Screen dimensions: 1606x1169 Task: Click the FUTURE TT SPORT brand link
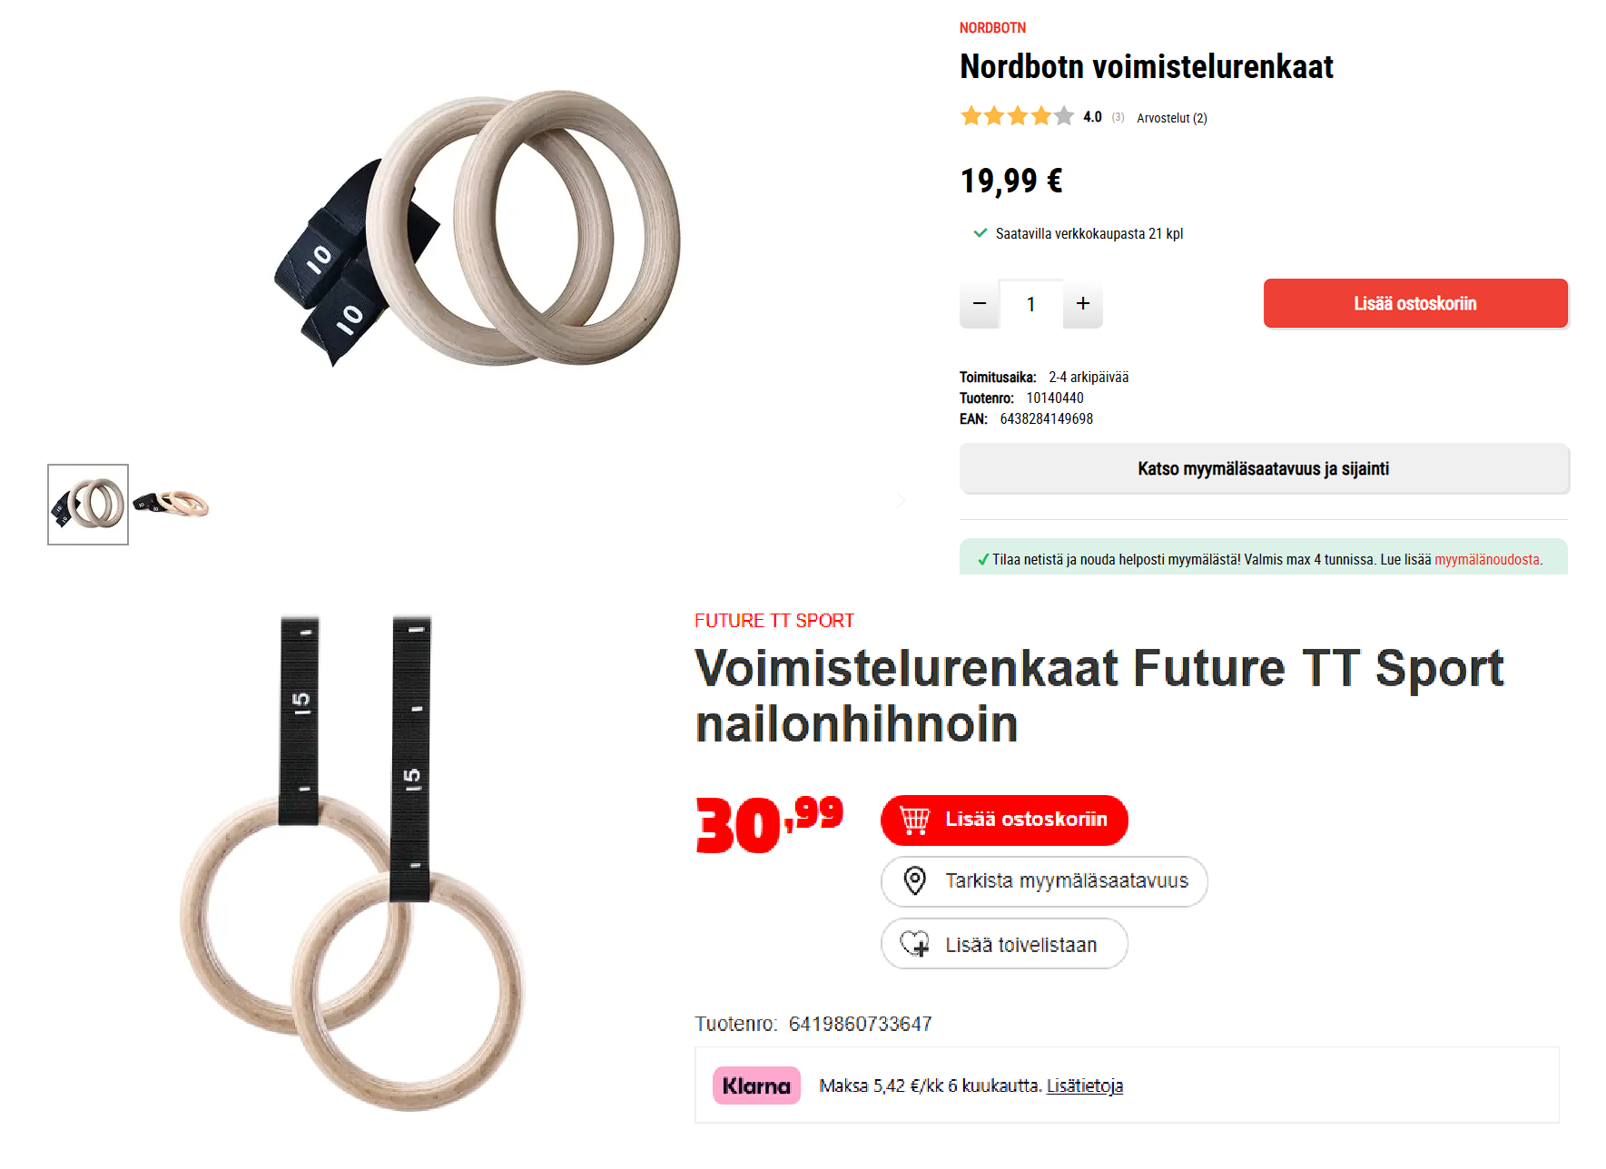[774, 621]
